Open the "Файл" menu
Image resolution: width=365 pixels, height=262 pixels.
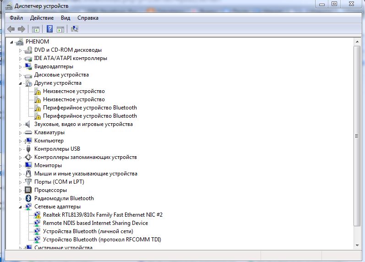tap(16, 18)
